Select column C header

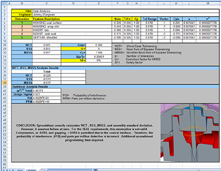(47, 3)
